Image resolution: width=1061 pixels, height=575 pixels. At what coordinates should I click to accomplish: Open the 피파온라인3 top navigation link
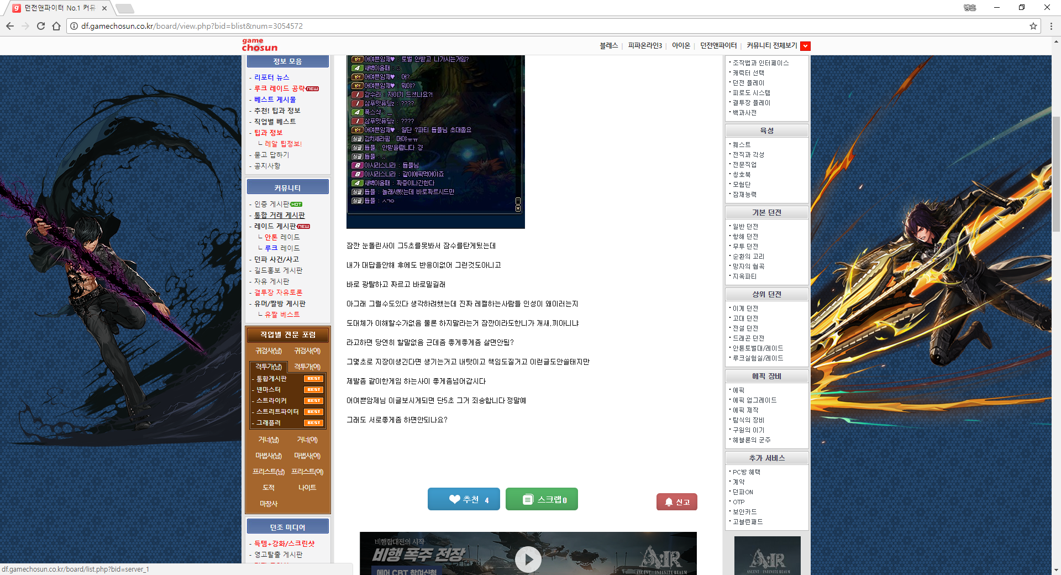point(645,46)
